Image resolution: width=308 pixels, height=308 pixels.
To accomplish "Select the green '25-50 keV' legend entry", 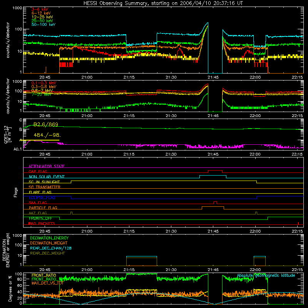I will pyautogui.click(x=42, y=21).
